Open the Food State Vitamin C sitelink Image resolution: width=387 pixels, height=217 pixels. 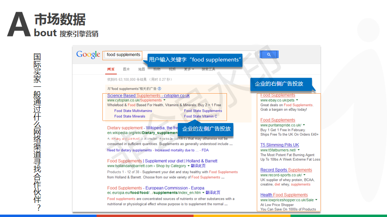(x=200, y=116)
